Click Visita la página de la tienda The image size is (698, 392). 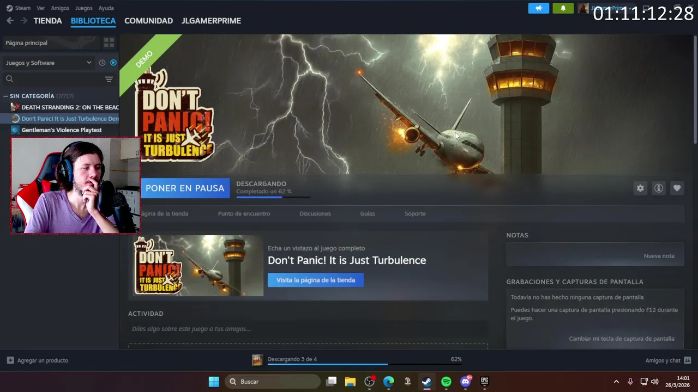pos(316,280)
